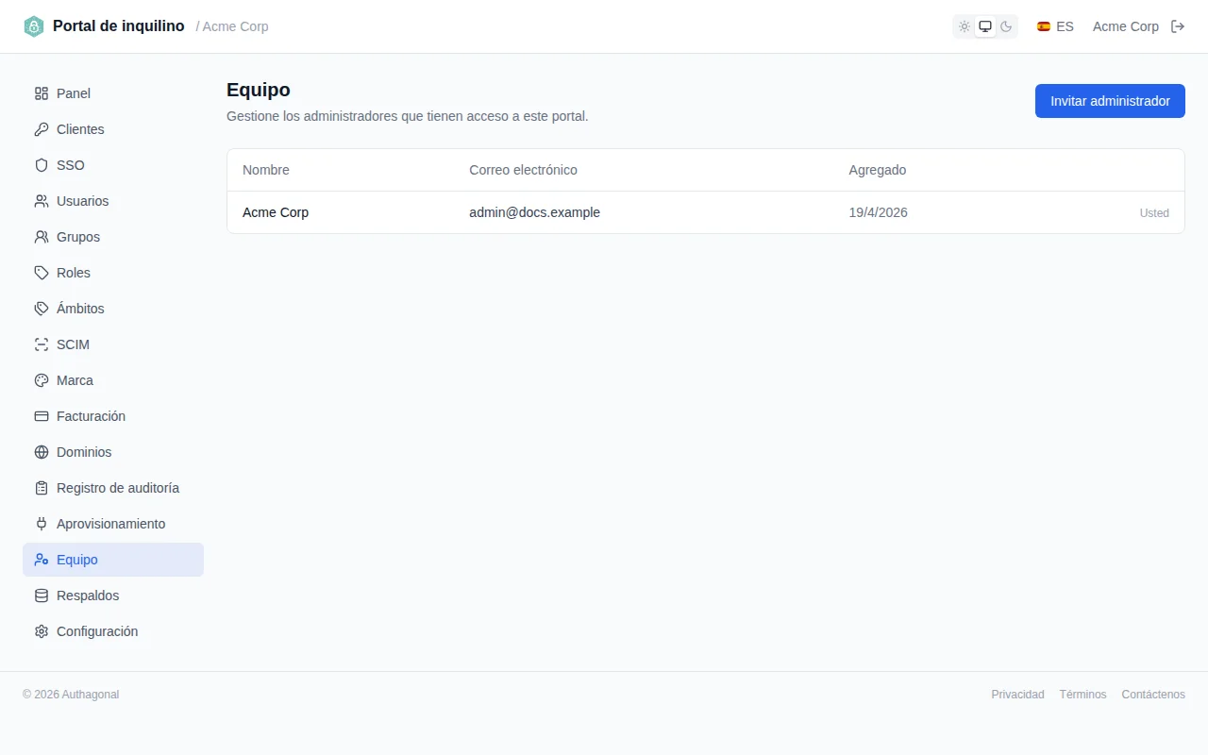Open the Marca branding page

[113, 380]
